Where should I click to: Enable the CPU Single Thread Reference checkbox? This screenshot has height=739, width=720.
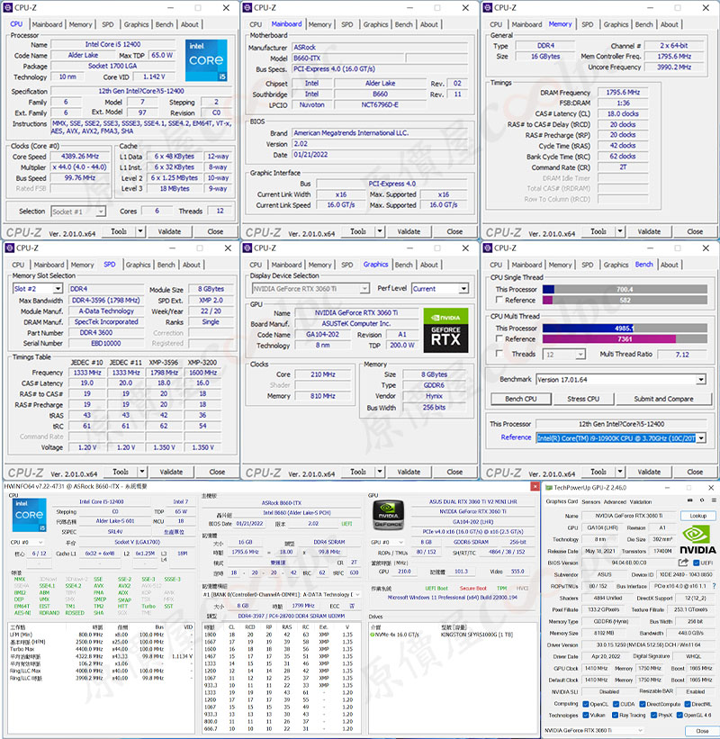[499, 301]
